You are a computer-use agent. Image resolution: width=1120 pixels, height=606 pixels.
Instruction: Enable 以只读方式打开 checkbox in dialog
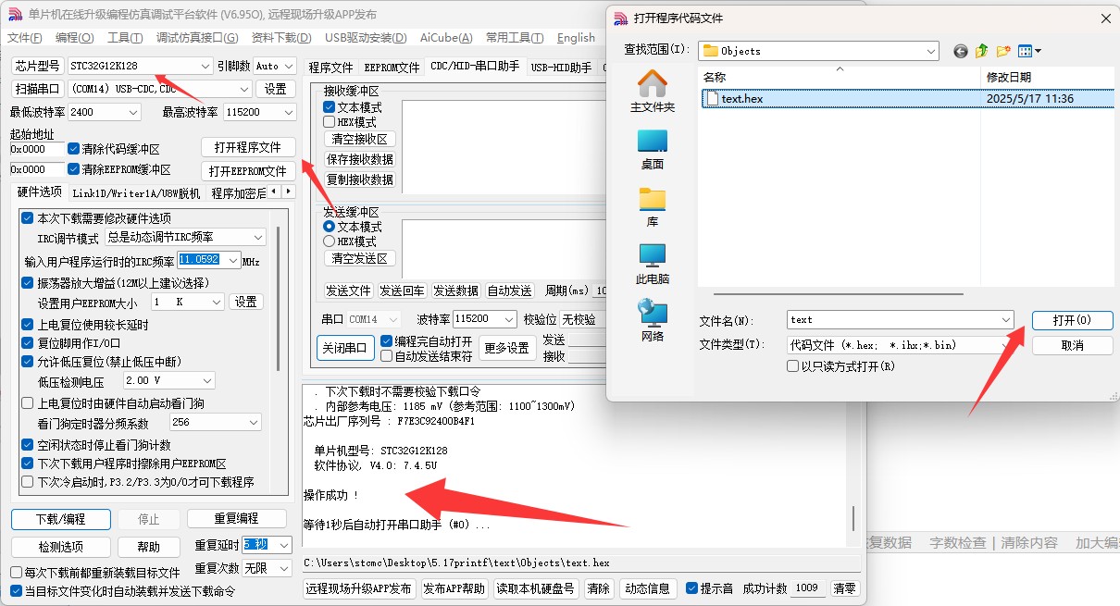792,366
